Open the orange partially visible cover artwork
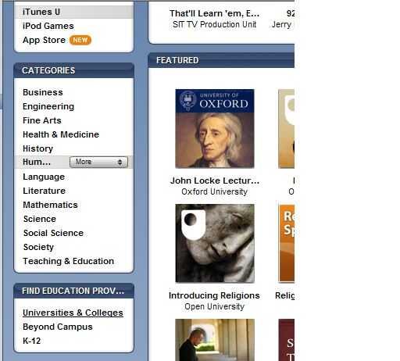This screenshot has height=361, width=400. point(287,243)
